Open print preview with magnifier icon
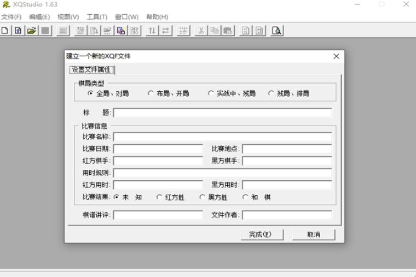 click(276, 31)
